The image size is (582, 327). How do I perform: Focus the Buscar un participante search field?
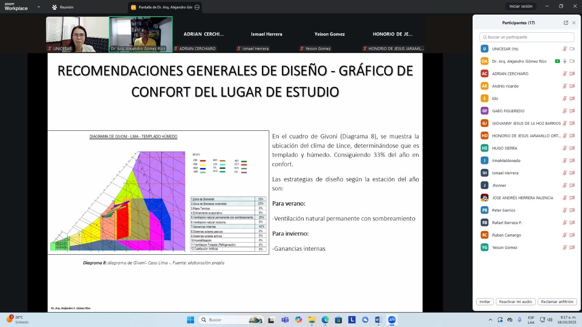[x=527, y=37]
